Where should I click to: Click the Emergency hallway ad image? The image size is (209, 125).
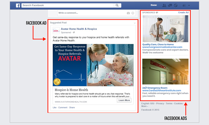[x=166, y=72]
